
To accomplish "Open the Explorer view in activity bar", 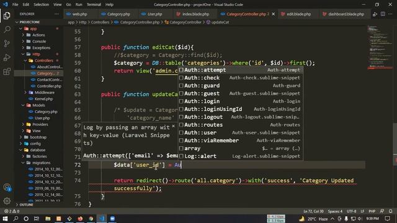I will click(7, 15).
